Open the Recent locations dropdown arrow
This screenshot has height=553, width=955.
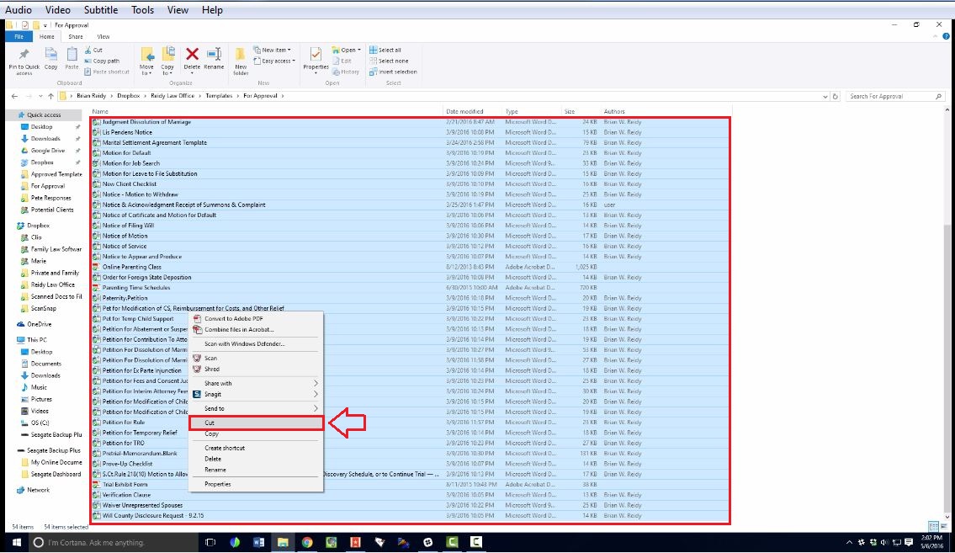40,96
